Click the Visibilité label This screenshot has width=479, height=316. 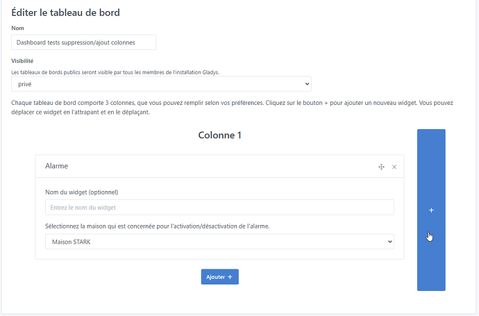point(24,60)
